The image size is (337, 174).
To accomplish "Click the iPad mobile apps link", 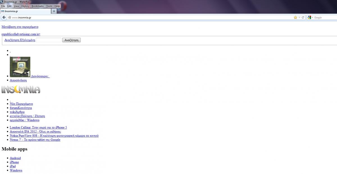I will coord(13,166).
